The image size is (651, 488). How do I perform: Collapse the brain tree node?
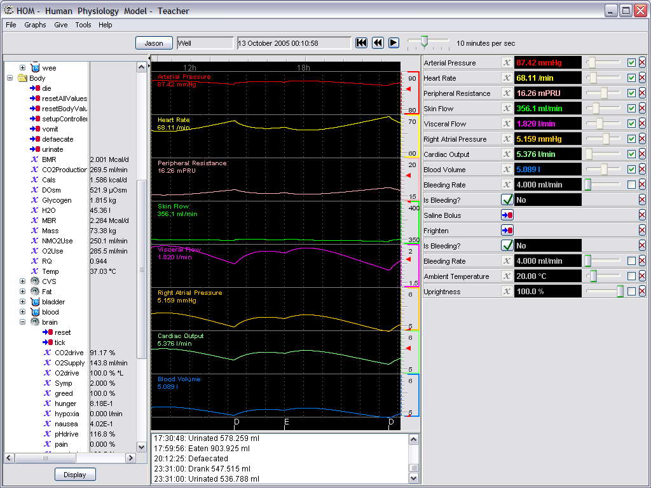tap(23, 322)
